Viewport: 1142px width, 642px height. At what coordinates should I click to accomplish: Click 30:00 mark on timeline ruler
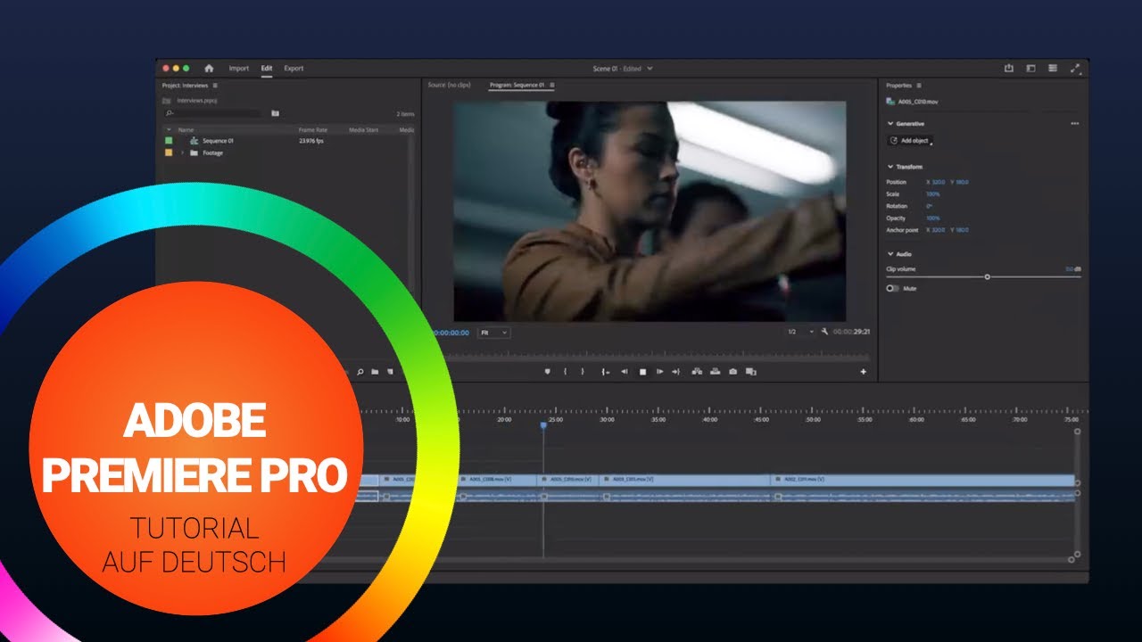click(607, 419)
